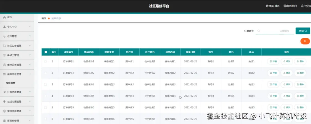Check the checkbox for row 订单编号4

point(45,96)
